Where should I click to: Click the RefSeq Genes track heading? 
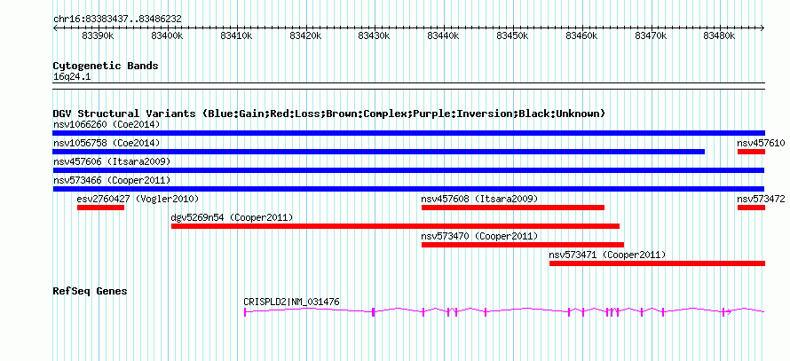click(x=90, y=291)
